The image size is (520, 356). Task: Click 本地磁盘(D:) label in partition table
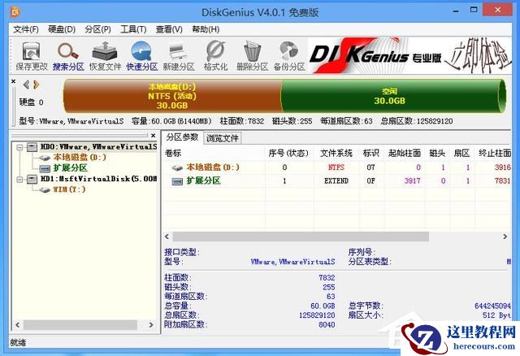213,167
